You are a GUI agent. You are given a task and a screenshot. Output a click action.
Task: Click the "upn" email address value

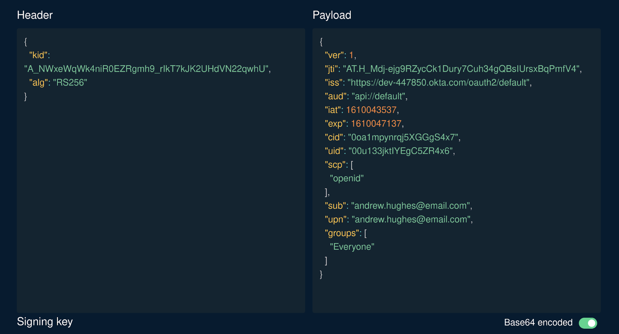click(x=411, y=219)
